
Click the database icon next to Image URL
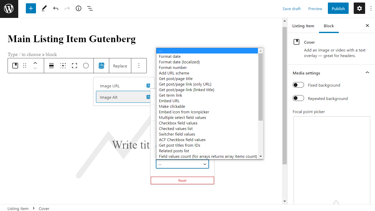148,86
